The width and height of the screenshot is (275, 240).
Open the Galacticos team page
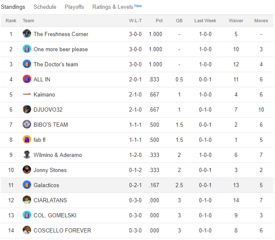(46, 185)
